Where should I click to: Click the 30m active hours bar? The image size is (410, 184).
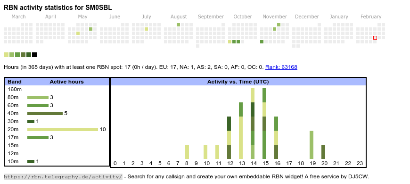pyautogui.click(x=31, y=121)
